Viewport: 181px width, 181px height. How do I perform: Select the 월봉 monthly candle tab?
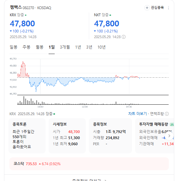coord(40,47)
